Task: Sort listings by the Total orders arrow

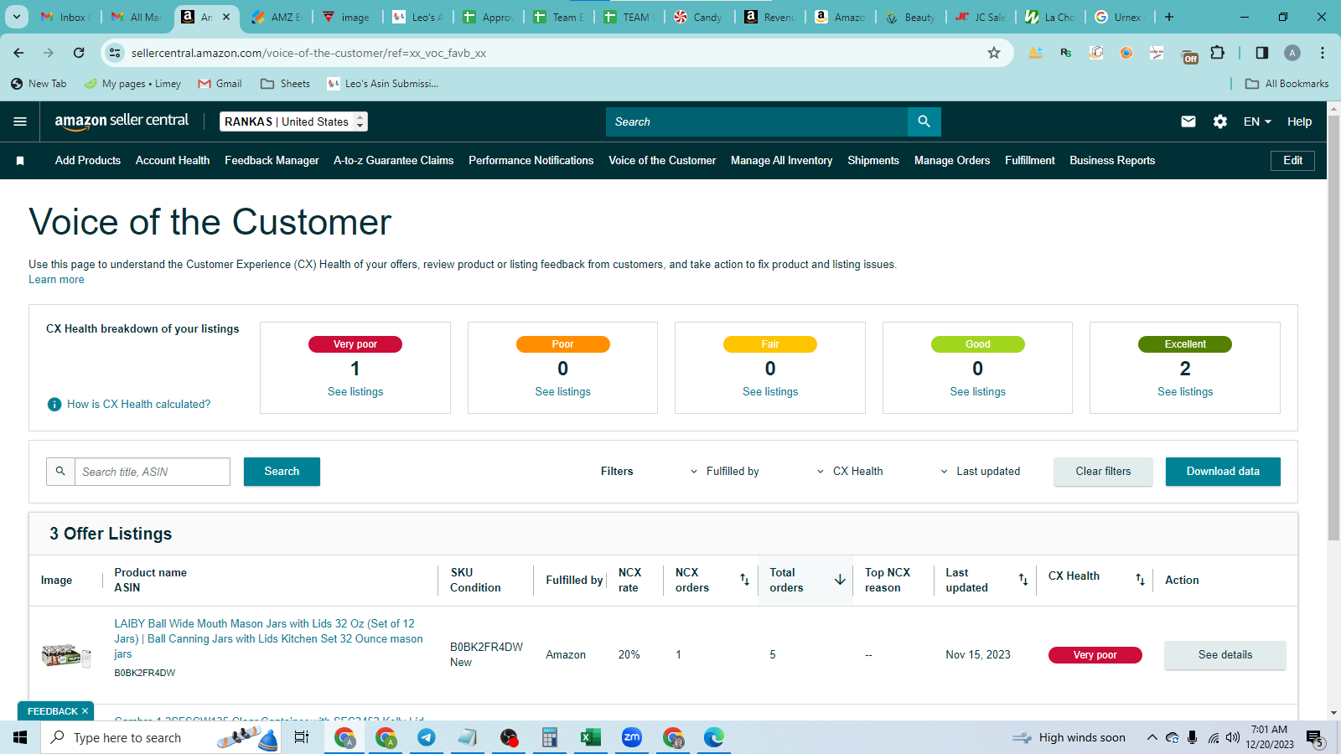Action: (x=840, y=580)
